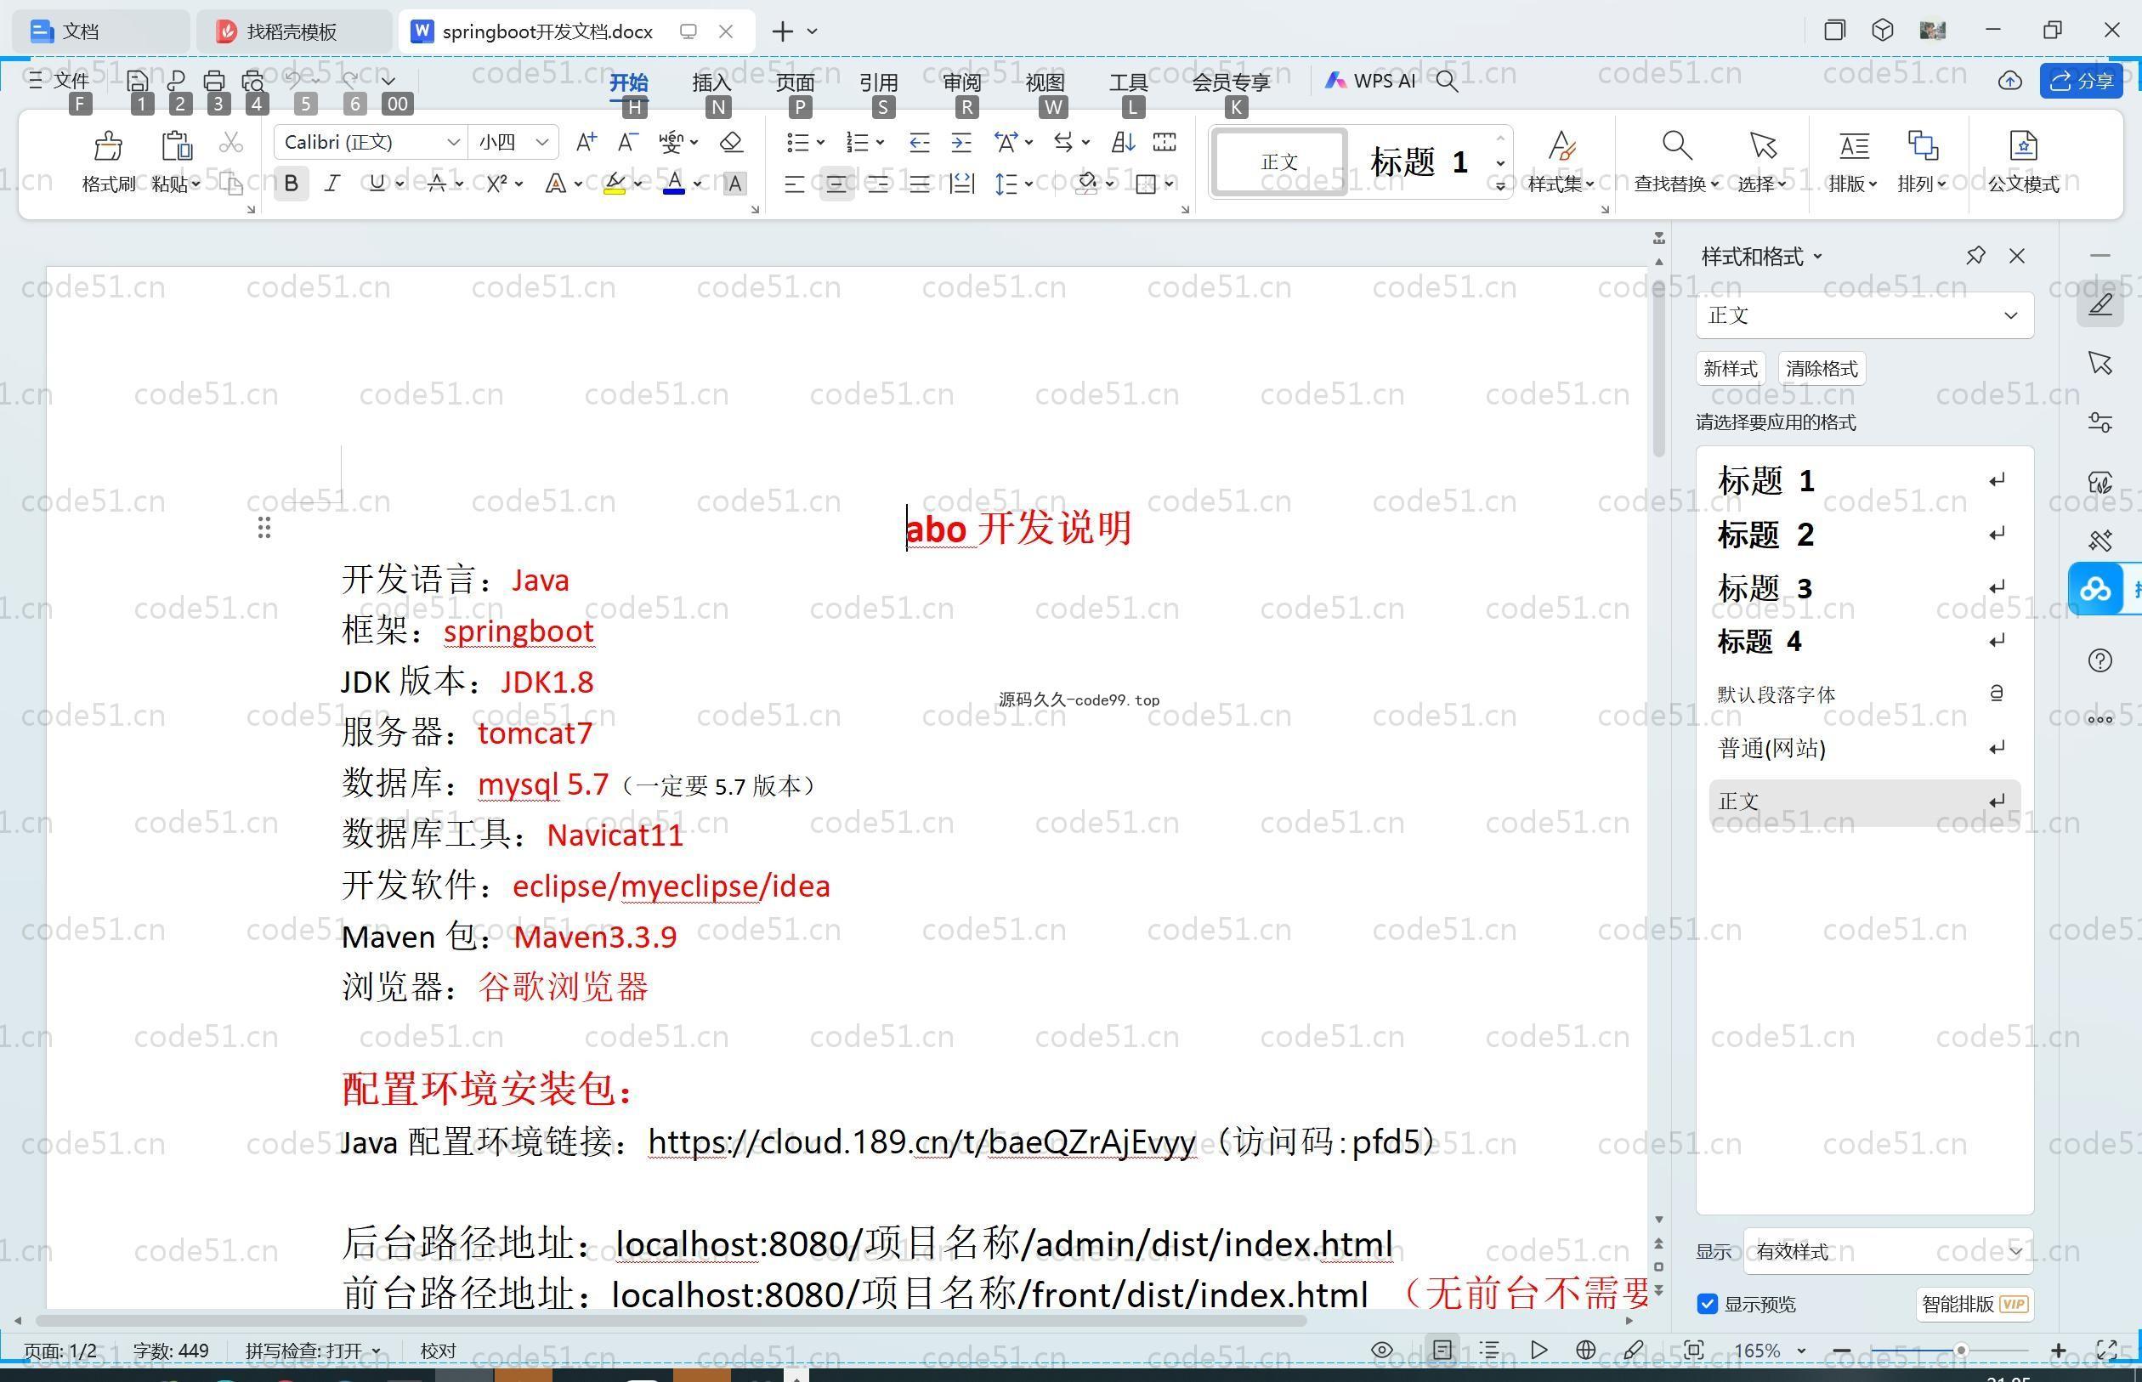Image resolution: width=2142 pixels, height=1382 pixels.
Task: Switch to the 找稻壳模板 document tab
Action: (x=292, y=31)
